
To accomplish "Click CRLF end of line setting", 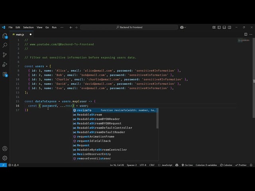I will pos(152,165).
